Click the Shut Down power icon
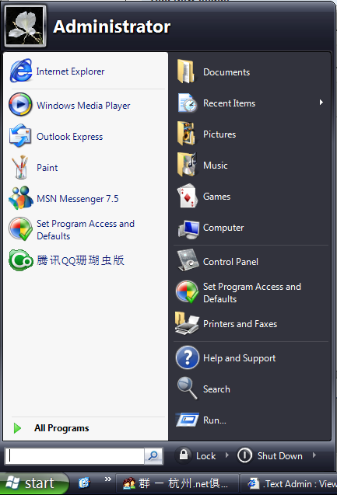337x495 pixels. 244,455
